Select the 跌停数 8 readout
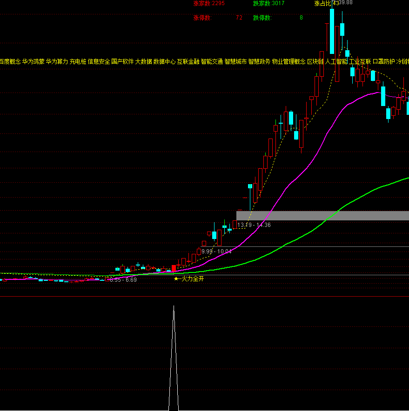This screenshot has width=409, height=411. click(278, 18)
